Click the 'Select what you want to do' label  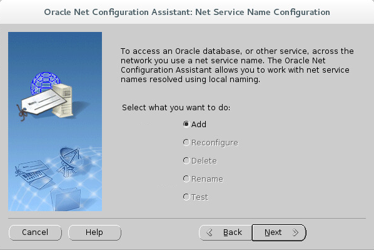point(176,108)
